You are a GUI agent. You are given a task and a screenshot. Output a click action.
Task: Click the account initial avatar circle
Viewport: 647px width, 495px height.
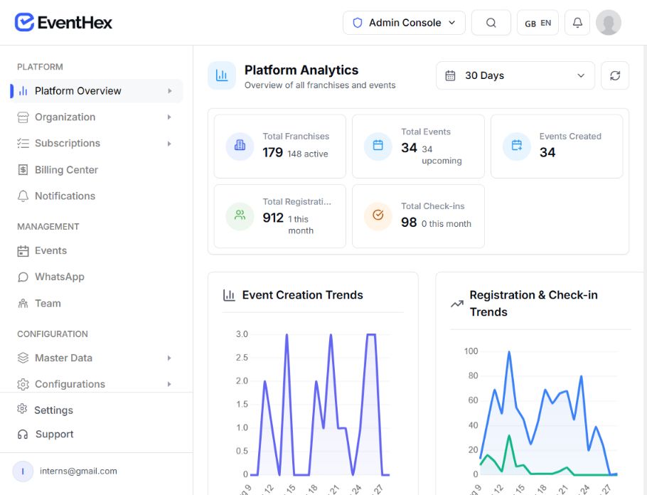(23, 472)
